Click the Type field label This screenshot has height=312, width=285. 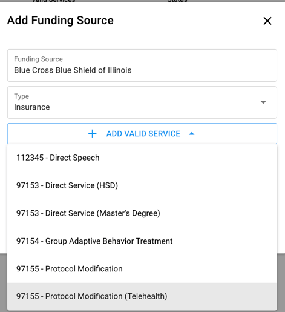[22, 96]
